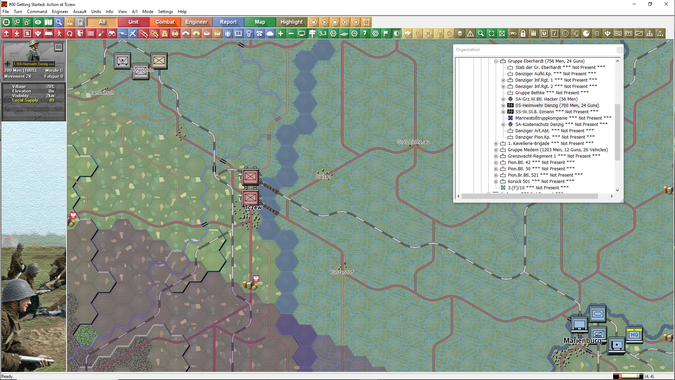The height and width of the screenshot is (380, 675).
Task: Expand SS-Heimwehr Danzig tree node
Action: 503,106
